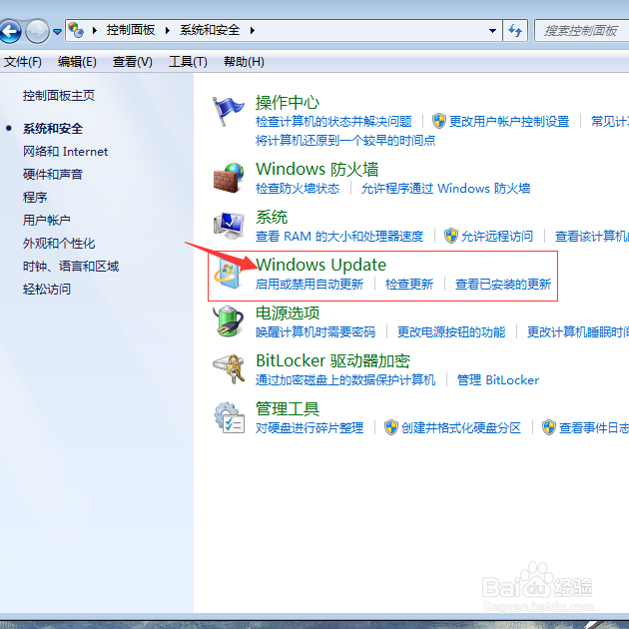The height and width of the screenshot is (629, 629).
Task: Click the Power Options battery plug icon
Action: click(229, 321)
